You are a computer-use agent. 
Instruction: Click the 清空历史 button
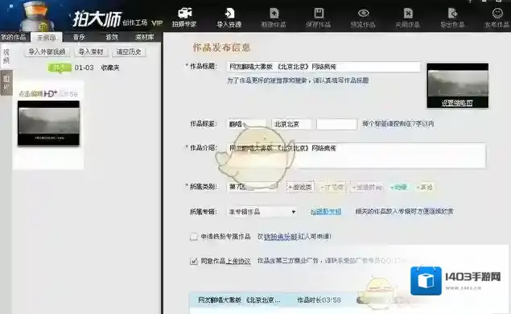(129, 52)
